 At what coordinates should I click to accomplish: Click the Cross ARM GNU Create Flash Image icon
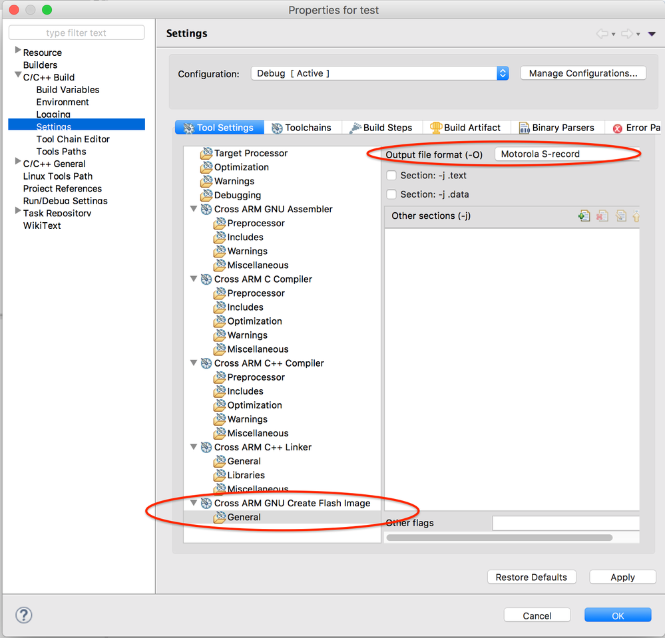(206, 503)
